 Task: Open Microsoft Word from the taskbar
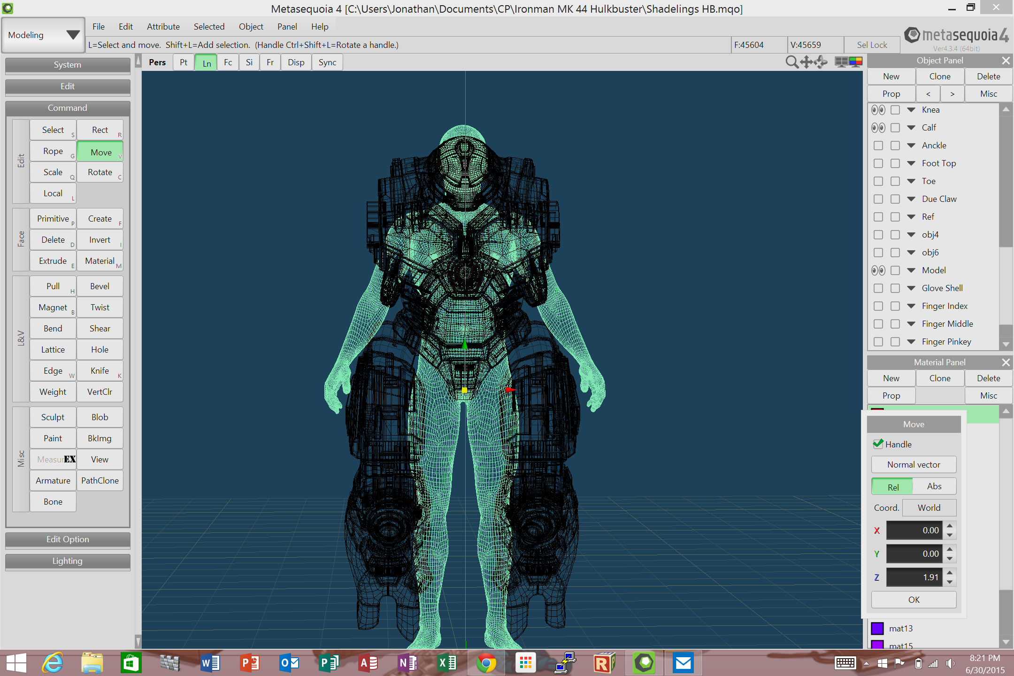(x=210, y=663)
